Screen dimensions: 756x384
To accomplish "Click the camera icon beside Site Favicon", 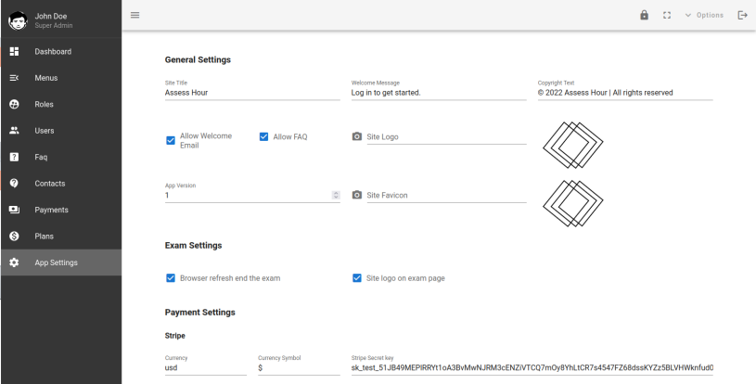I will [x=357, y=196].
